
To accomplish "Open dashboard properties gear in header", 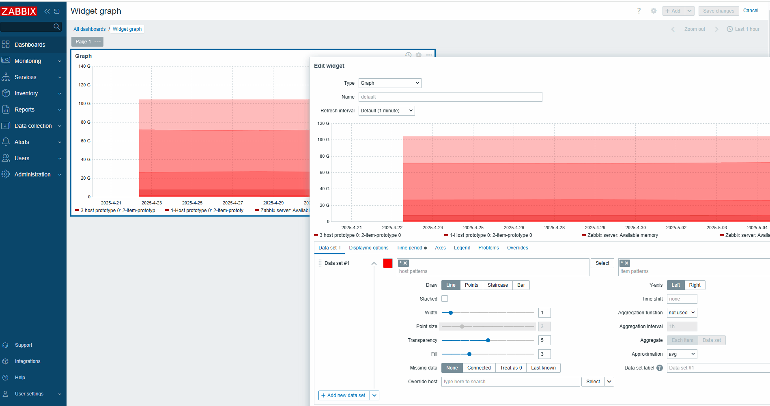I will click(654, 11).
